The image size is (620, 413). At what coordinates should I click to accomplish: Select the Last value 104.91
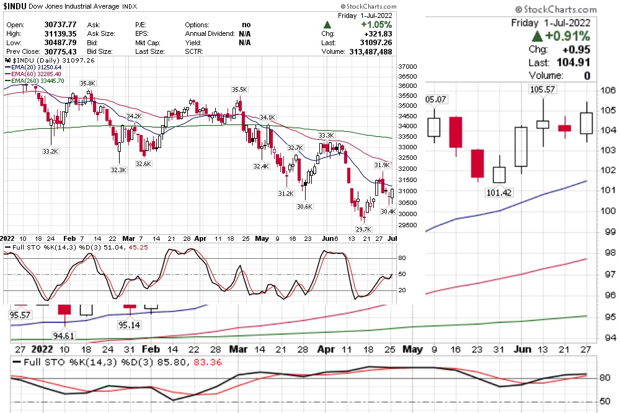coord(573,63)
